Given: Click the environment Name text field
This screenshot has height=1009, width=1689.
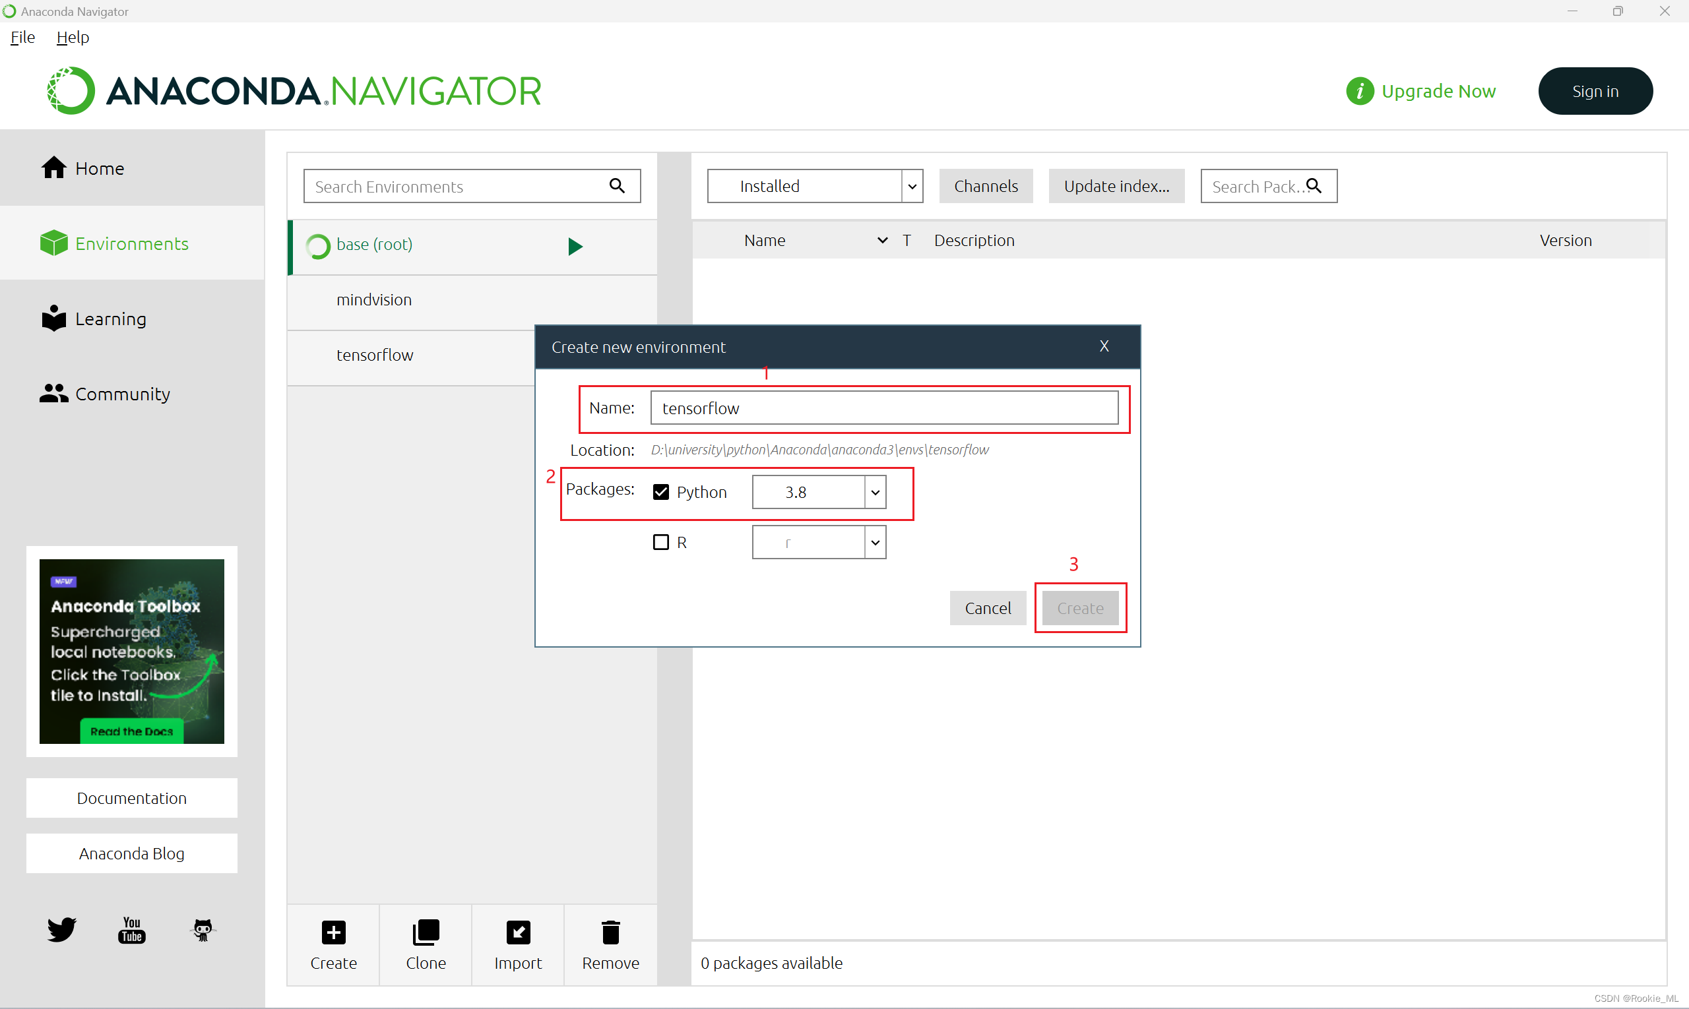Looking at the screenshot, I should 883,408.
